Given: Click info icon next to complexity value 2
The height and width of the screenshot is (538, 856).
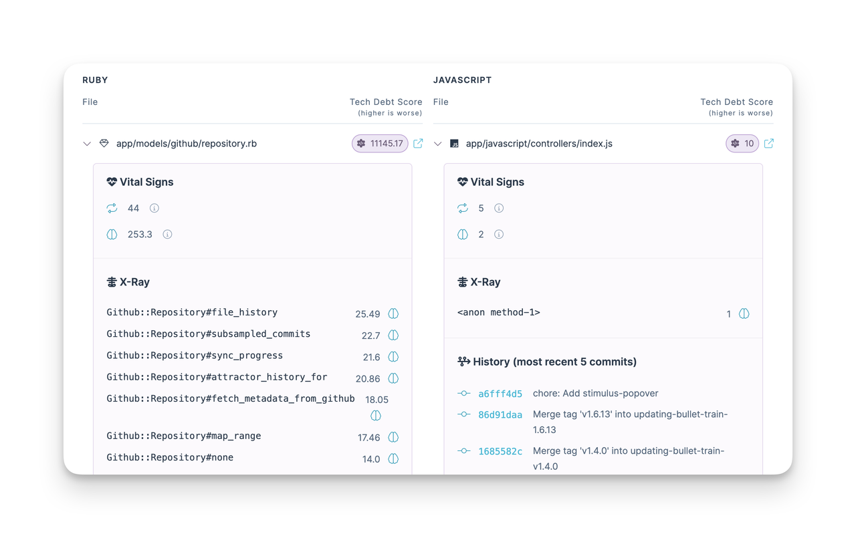Looking at the screenshot, I should (499, 235).
